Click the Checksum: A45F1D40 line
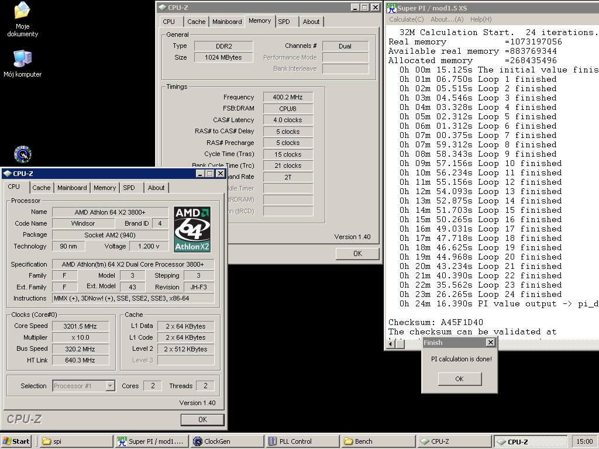599x449 pixels. tap(435, 322)
